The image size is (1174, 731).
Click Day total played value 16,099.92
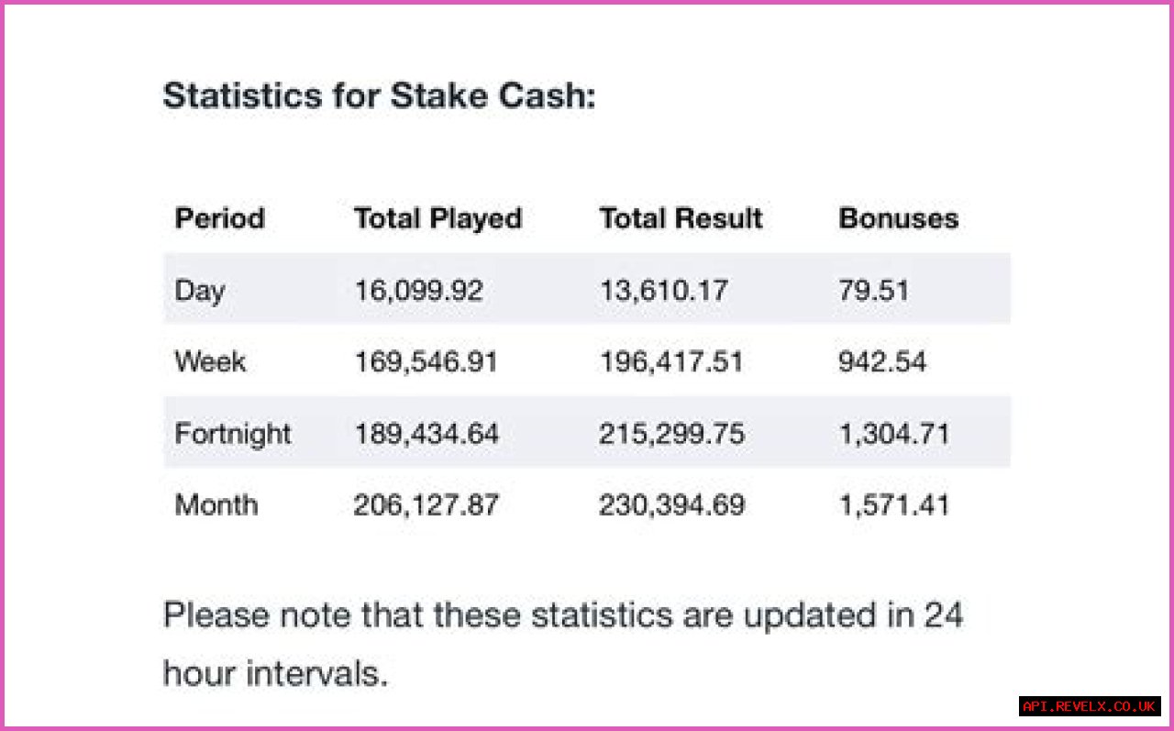[x=418, y=291]
